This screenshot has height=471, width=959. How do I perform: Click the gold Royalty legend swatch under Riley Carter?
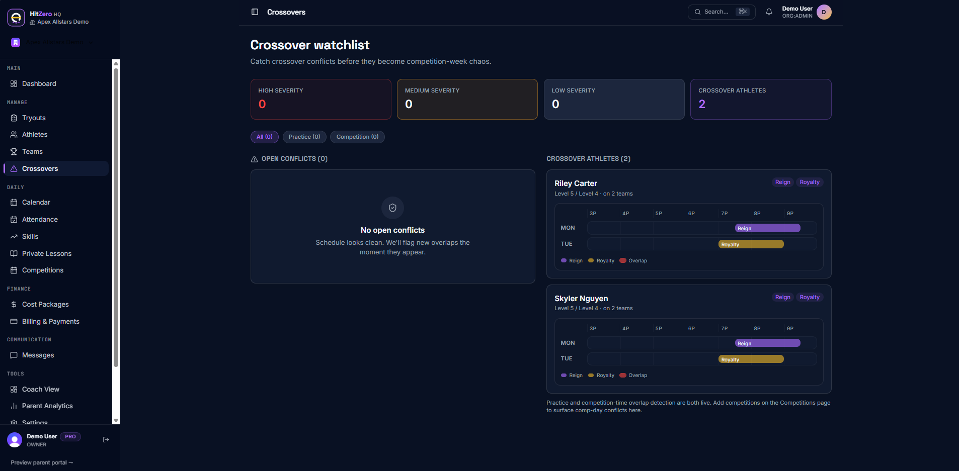591,261
